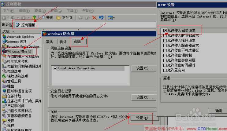Click the Up folder icon in toolbar

tap(34, 18)
